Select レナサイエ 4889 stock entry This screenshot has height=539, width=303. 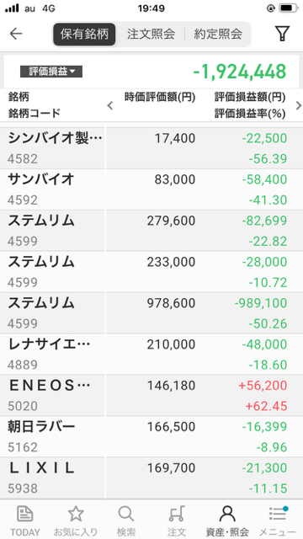click(151, 354)
